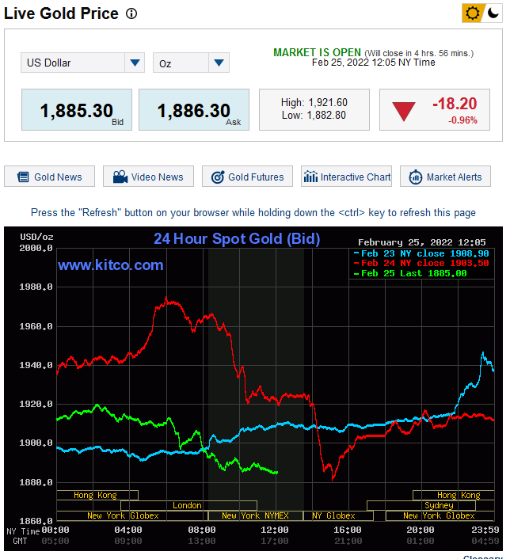Image resolution: width=510 pixels, height=559 pixels.
Task: Click the 23:59 NY time axis label
Action: (x=485, y=530)
